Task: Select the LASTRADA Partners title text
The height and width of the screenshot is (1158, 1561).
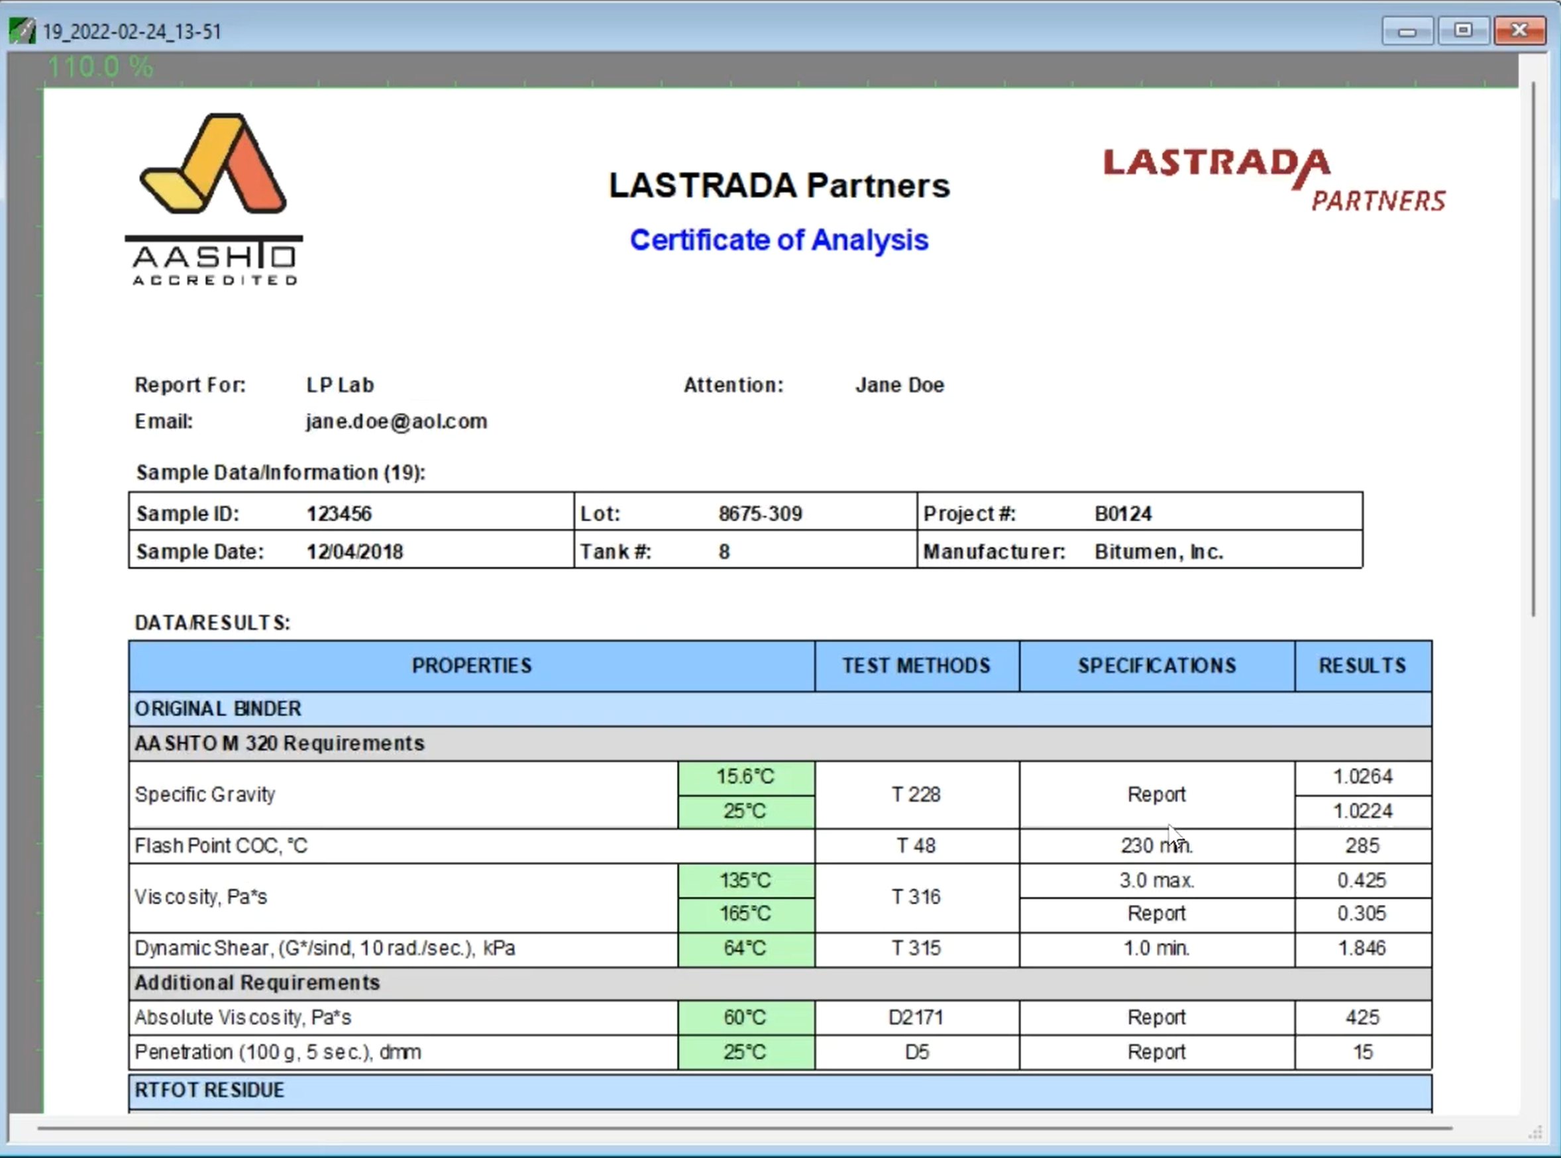Action: (779, 185)
